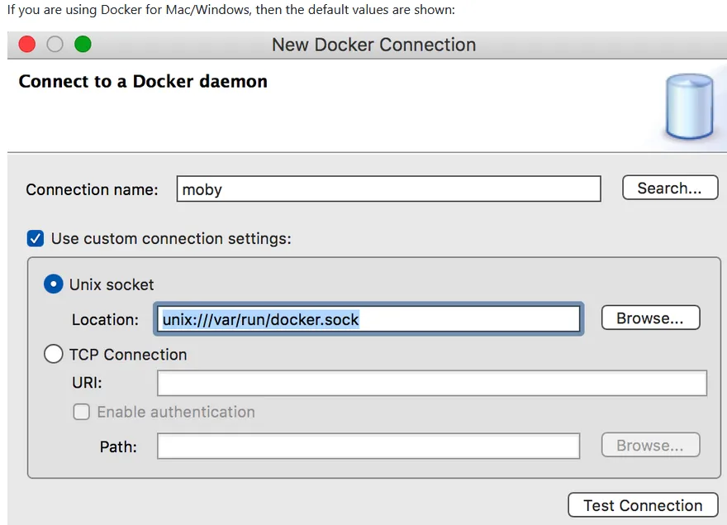Select the Unix socket radio button
727x525 pixels.
(x=54, y=284)
